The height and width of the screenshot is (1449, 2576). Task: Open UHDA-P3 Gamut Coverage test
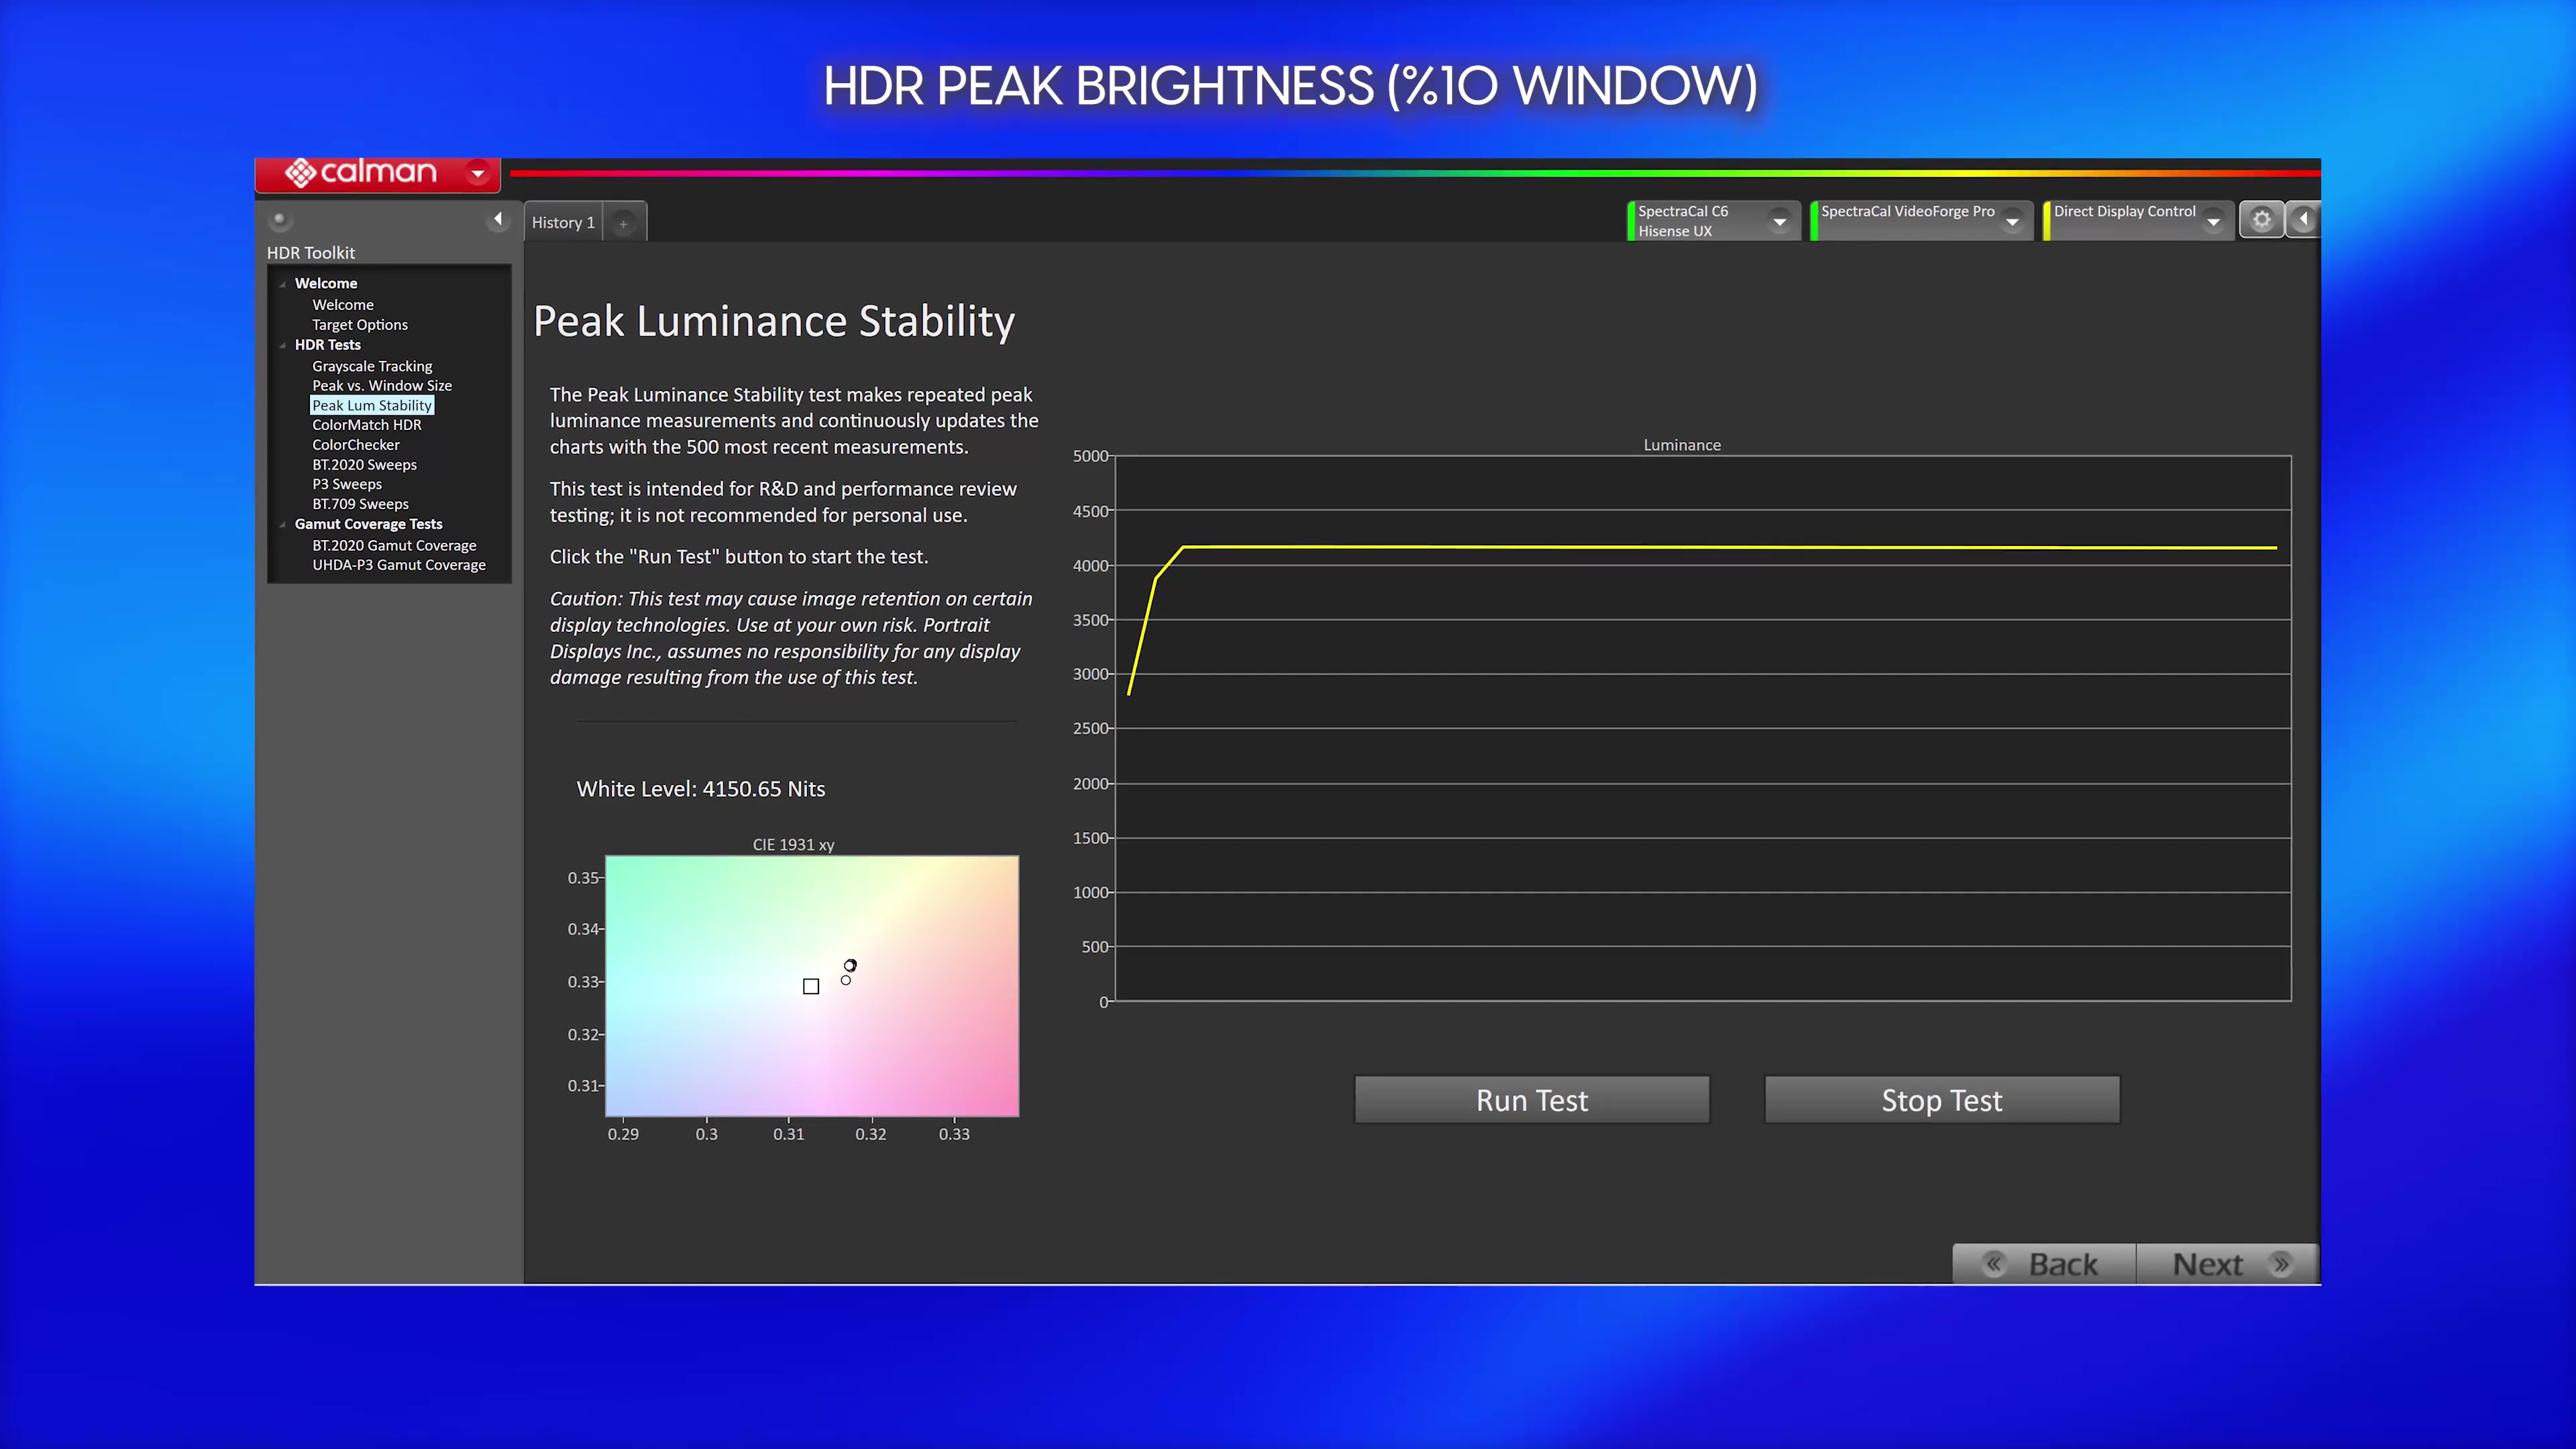[399, 565]
